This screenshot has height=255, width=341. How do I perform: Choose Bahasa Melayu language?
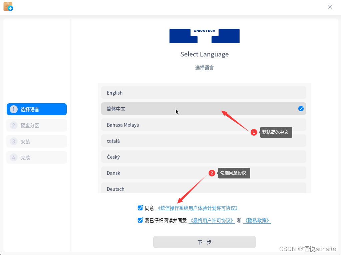pyautogui.click(x=204, y=125)
